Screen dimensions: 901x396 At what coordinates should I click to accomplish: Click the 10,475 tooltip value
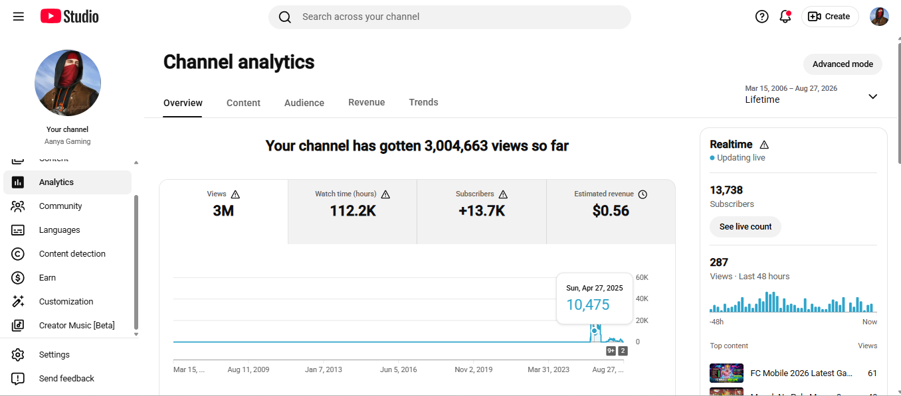[x=587, y=304]
